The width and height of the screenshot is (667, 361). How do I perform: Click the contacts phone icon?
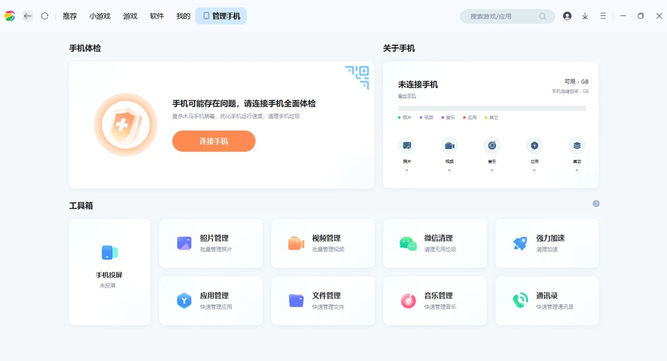pos(520,300)
